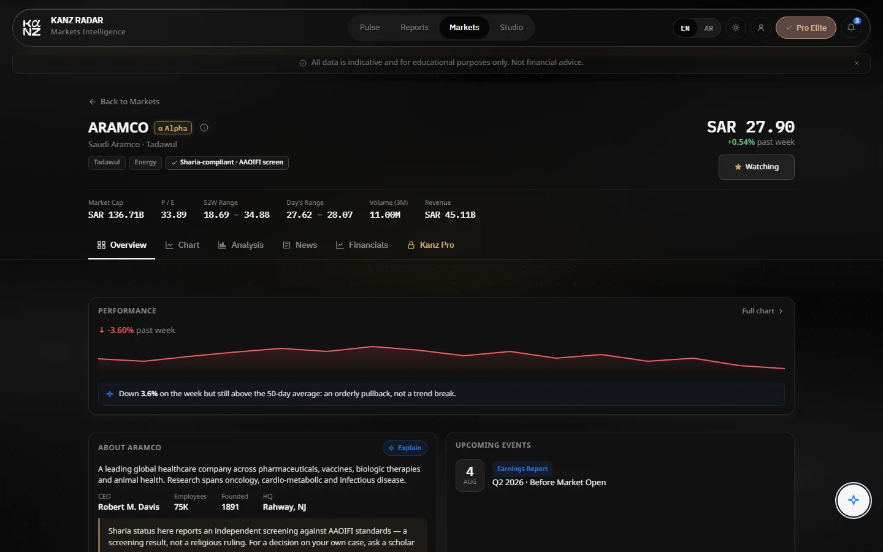
Task: Click the Kanz Radar logo icon
Action: [32, 28]
